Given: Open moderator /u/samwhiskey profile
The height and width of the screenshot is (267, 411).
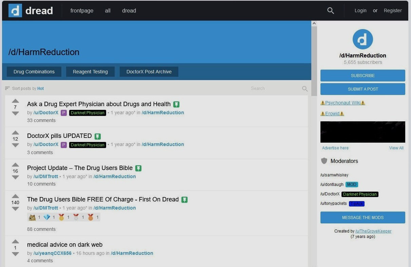Looking at the screenshot, I should (x=334, y=175).
